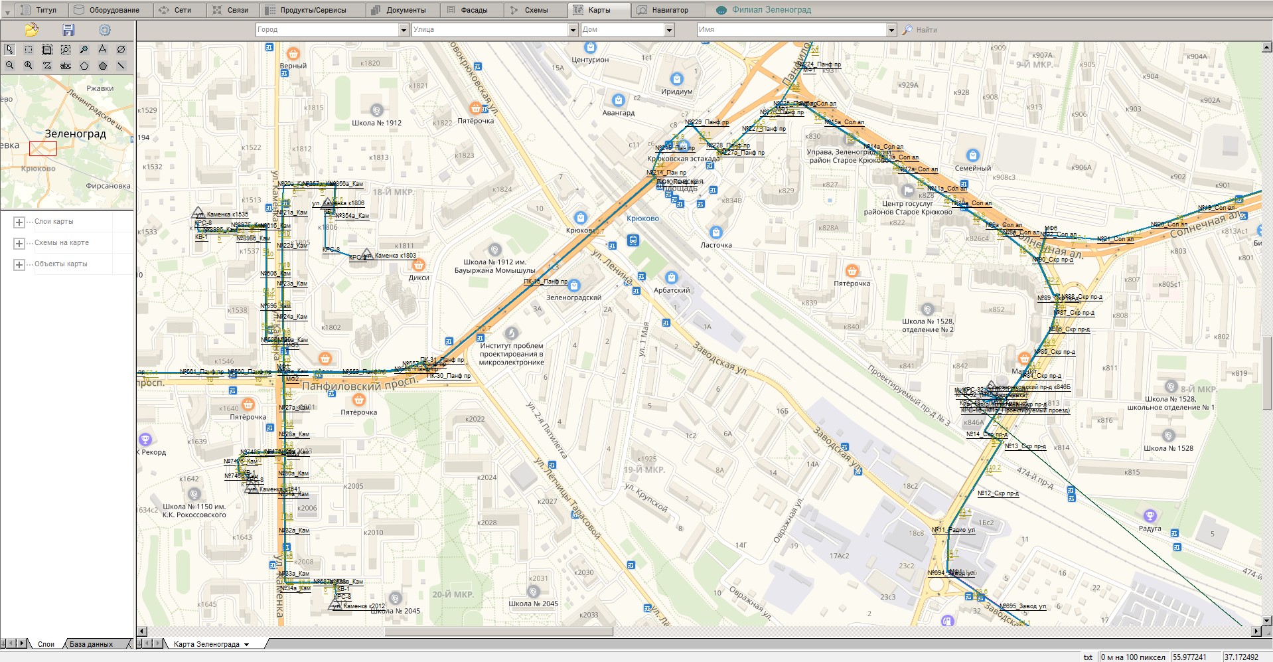Click into the Имя input field

(791, 30)
